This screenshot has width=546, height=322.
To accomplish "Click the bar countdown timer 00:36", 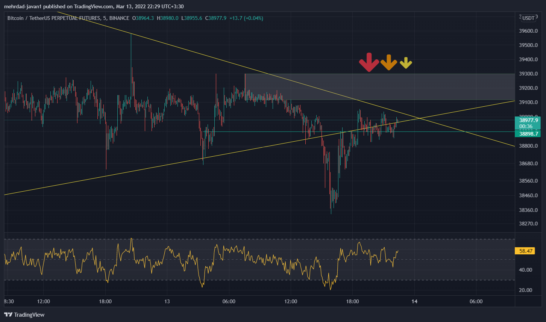I will tap(525, 127).
